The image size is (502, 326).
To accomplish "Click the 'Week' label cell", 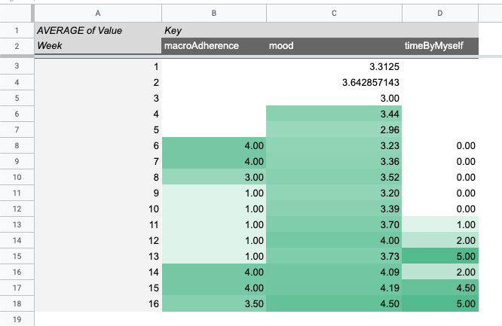I will pyautogui.click(x=98, y=46).
